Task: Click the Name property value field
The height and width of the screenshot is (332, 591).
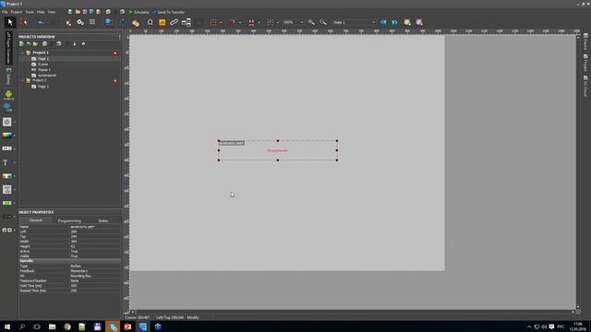Action: 95,227
